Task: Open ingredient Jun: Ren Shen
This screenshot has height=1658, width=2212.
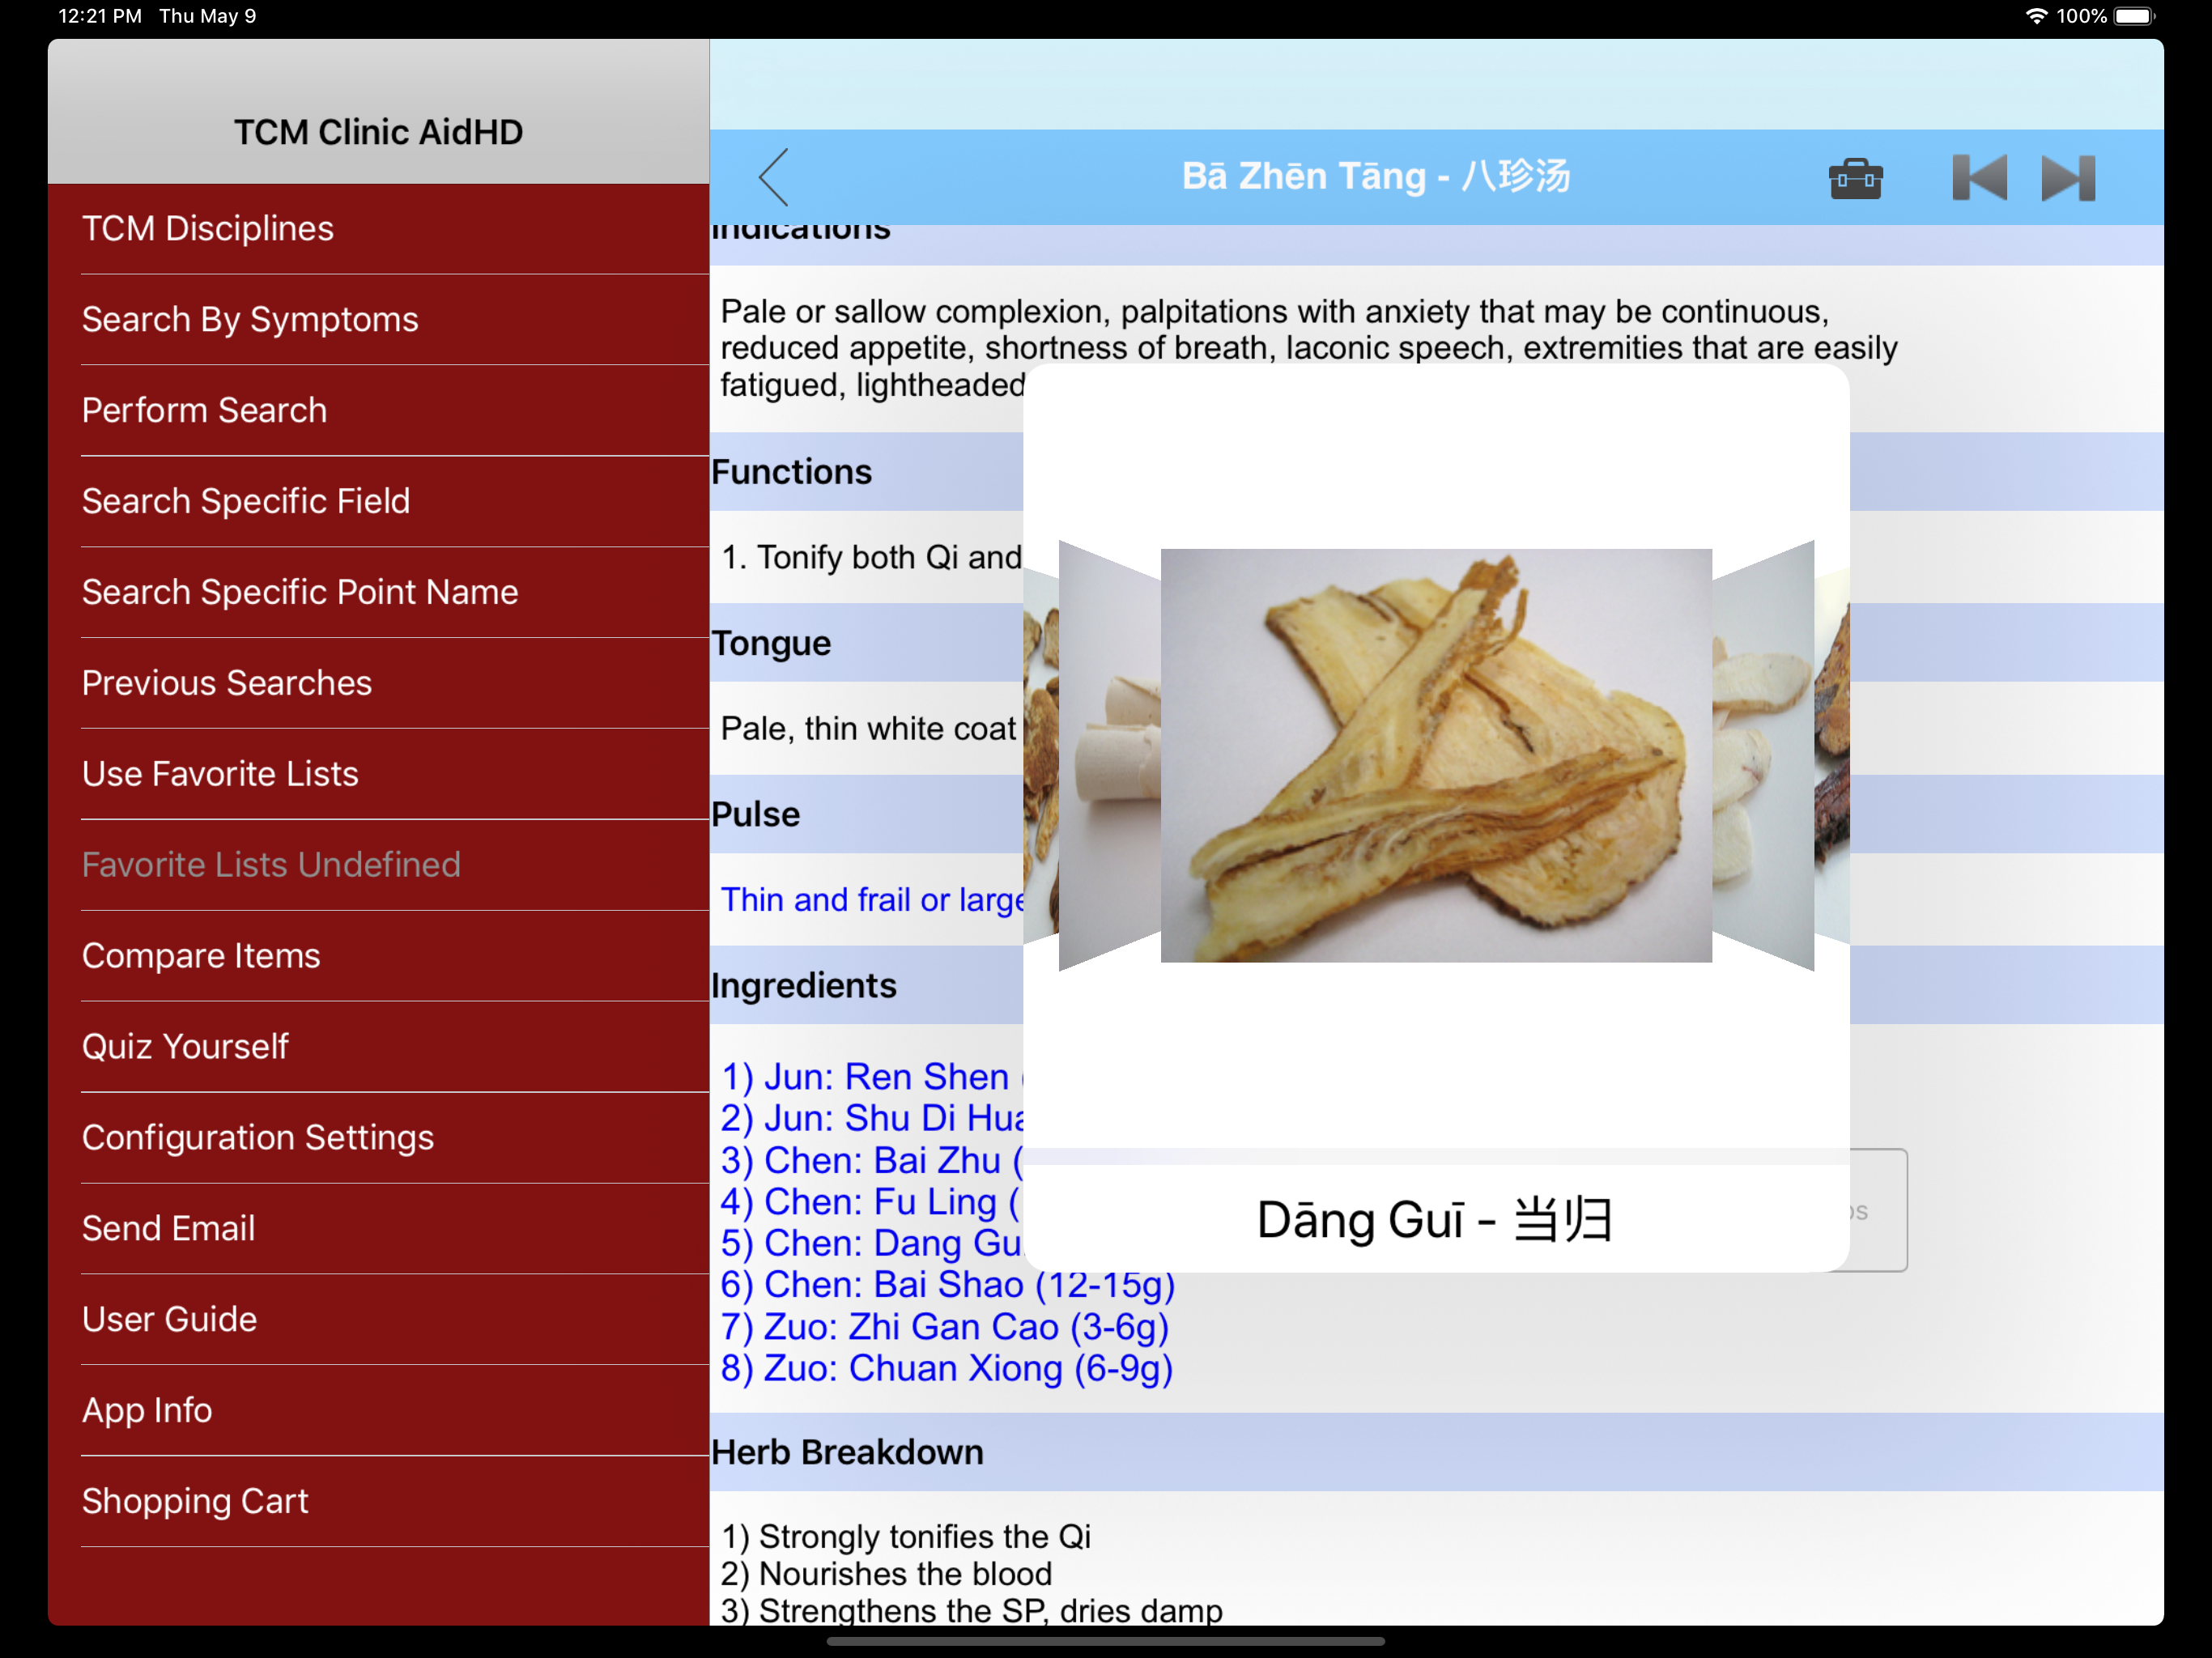Action: coord(872,1078)
